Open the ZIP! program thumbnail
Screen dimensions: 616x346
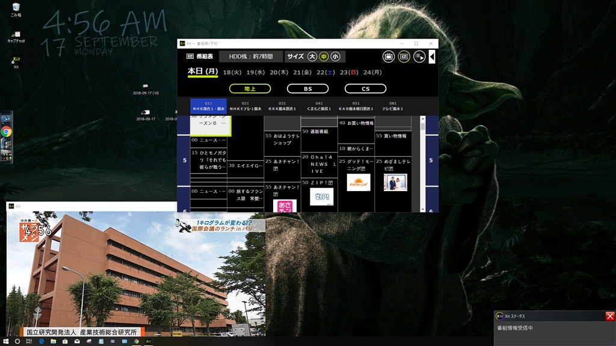(321, 196)
